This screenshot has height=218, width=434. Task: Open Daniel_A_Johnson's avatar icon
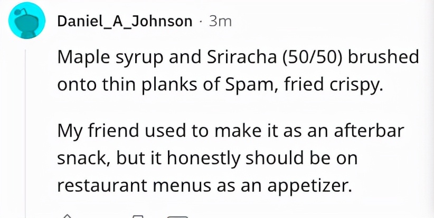click(26, 21)
